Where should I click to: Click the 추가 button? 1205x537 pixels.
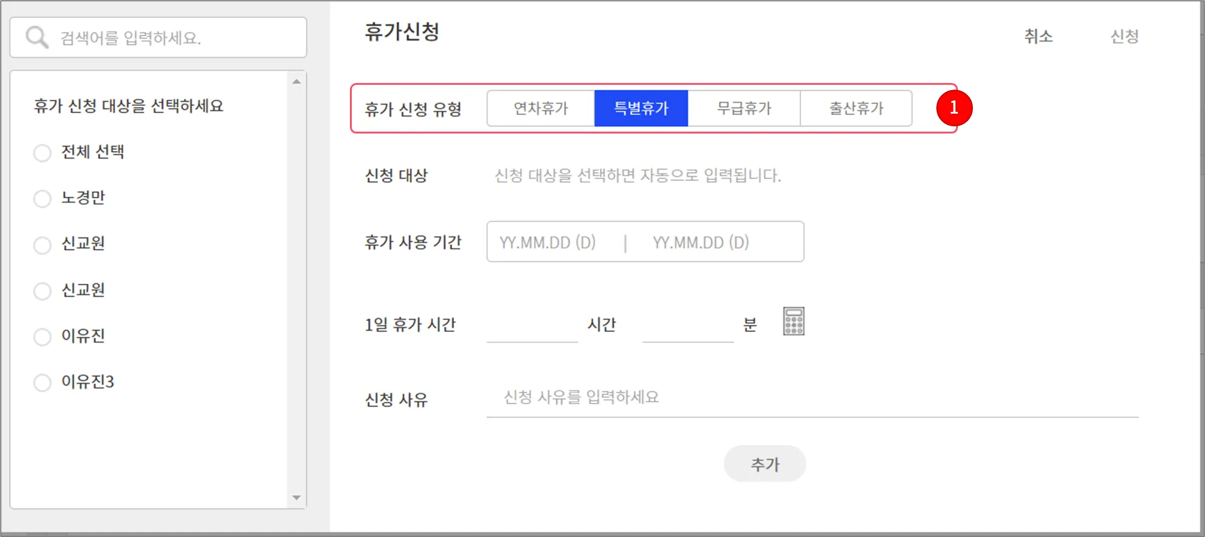tap(765, 464)
